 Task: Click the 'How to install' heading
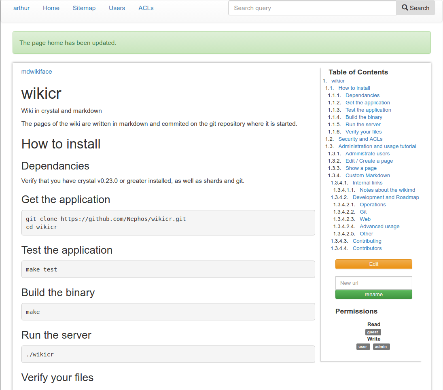point(61,144)
